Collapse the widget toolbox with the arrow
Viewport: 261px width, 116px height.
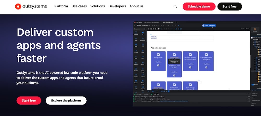click(146, 29)
